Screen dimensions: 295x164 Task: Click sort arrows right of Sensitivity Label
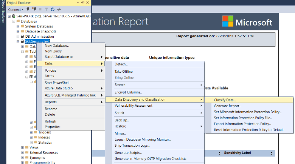(272, 153)
